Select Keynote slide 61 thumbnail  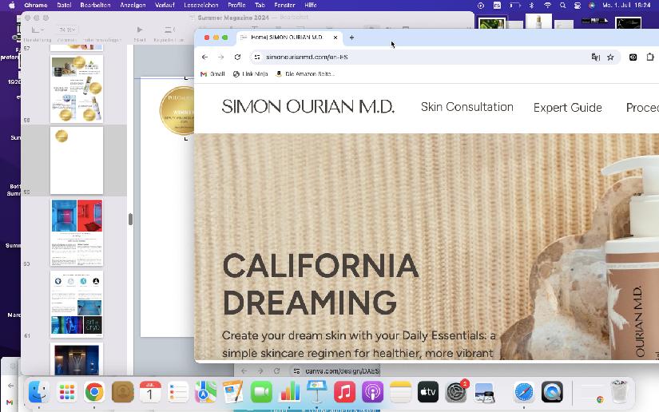coord(77,304)
